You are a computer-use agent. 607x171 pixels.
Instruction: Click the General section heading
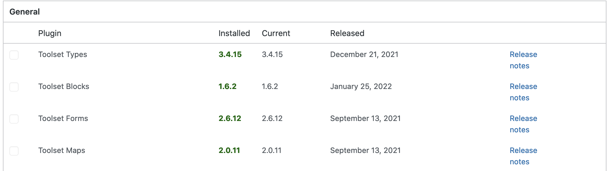(24, 12)
